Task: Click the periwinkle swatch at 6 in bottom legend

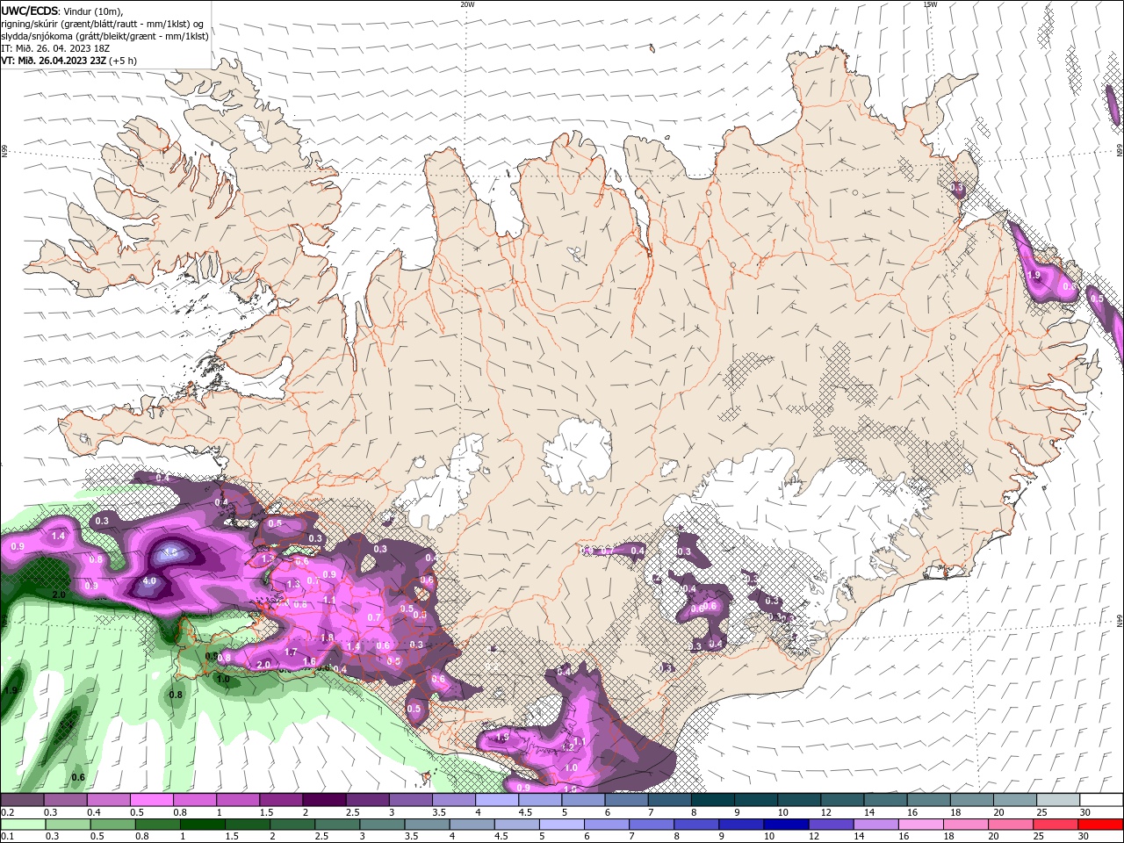Action: pos(606,825)
